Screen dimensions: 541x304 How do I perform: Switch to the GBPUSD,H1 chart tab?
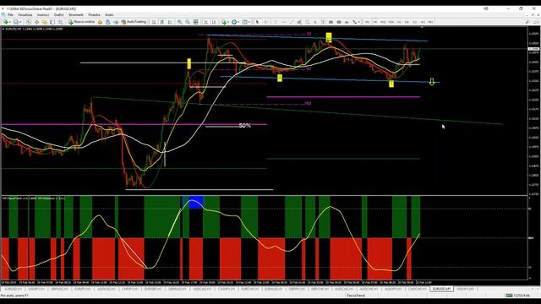[59, 289]
